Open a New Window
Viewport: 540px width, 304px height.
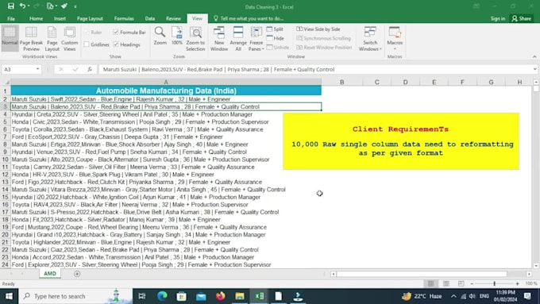coord(219,39)
